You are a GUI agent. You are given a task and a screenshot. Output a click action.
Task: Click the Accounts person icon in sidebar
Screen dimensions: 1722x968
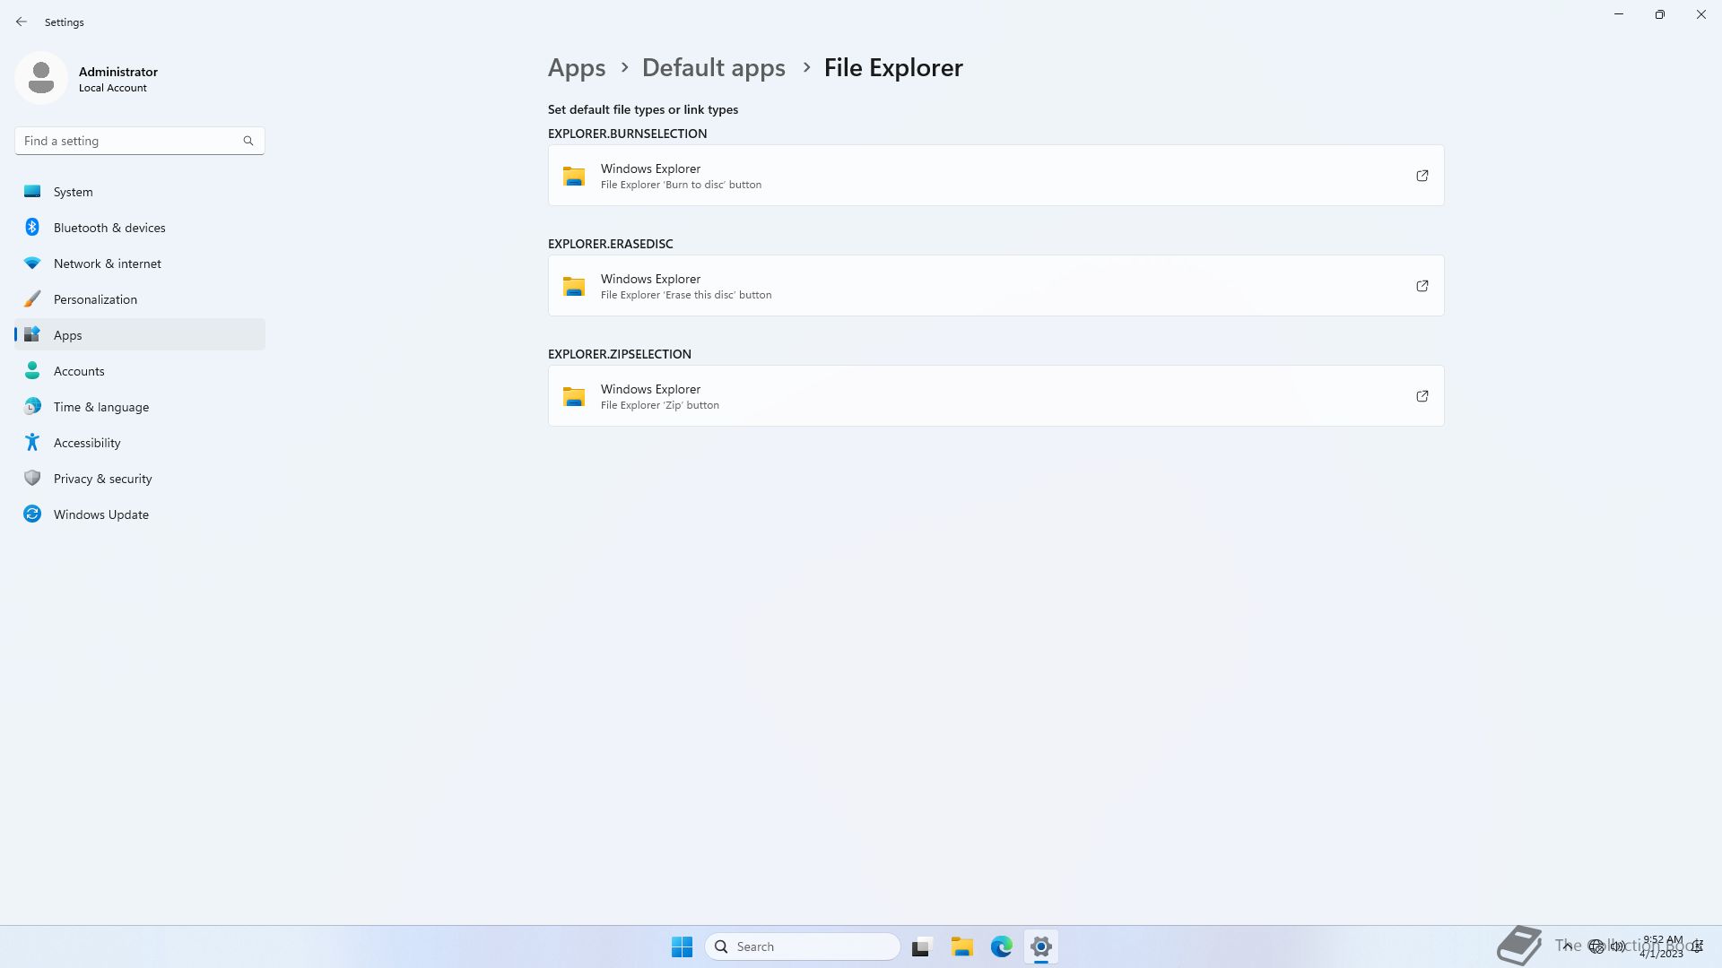32,371
